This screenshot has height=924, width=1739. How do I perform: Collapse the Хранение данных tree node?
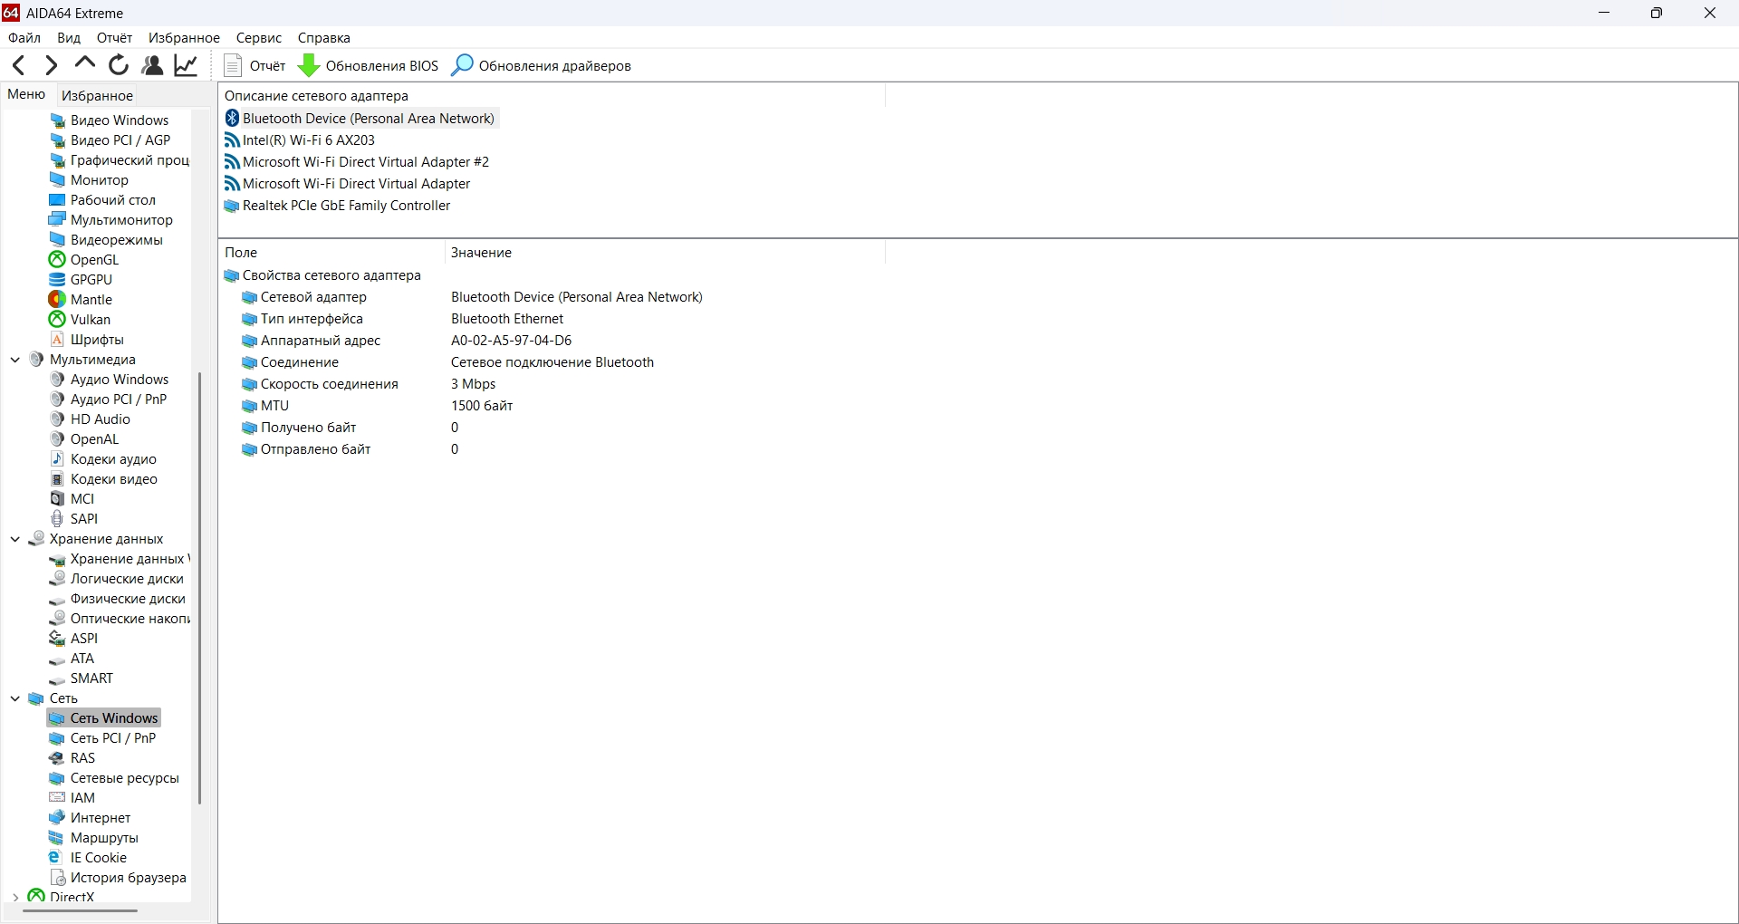pos(15,539)
